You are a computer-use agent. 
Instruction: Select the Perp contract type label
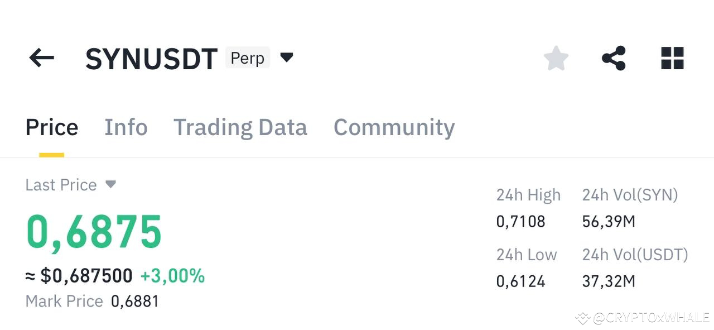tap(248, 58)
